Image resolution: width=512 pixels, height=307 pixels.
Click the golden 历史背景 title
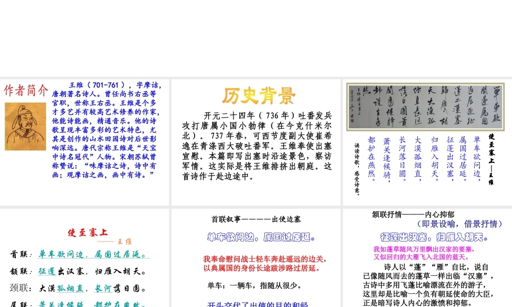coord(259,96)
